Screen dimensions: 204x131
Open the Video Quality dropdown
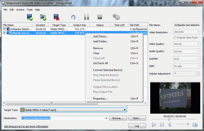pyautogui.click(x=186, y=44)
